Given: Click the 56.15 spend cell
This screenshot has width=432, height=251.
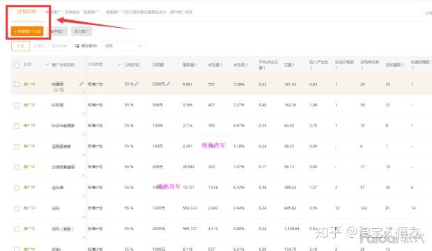Looking at the screenshot, I should (289, 167).
